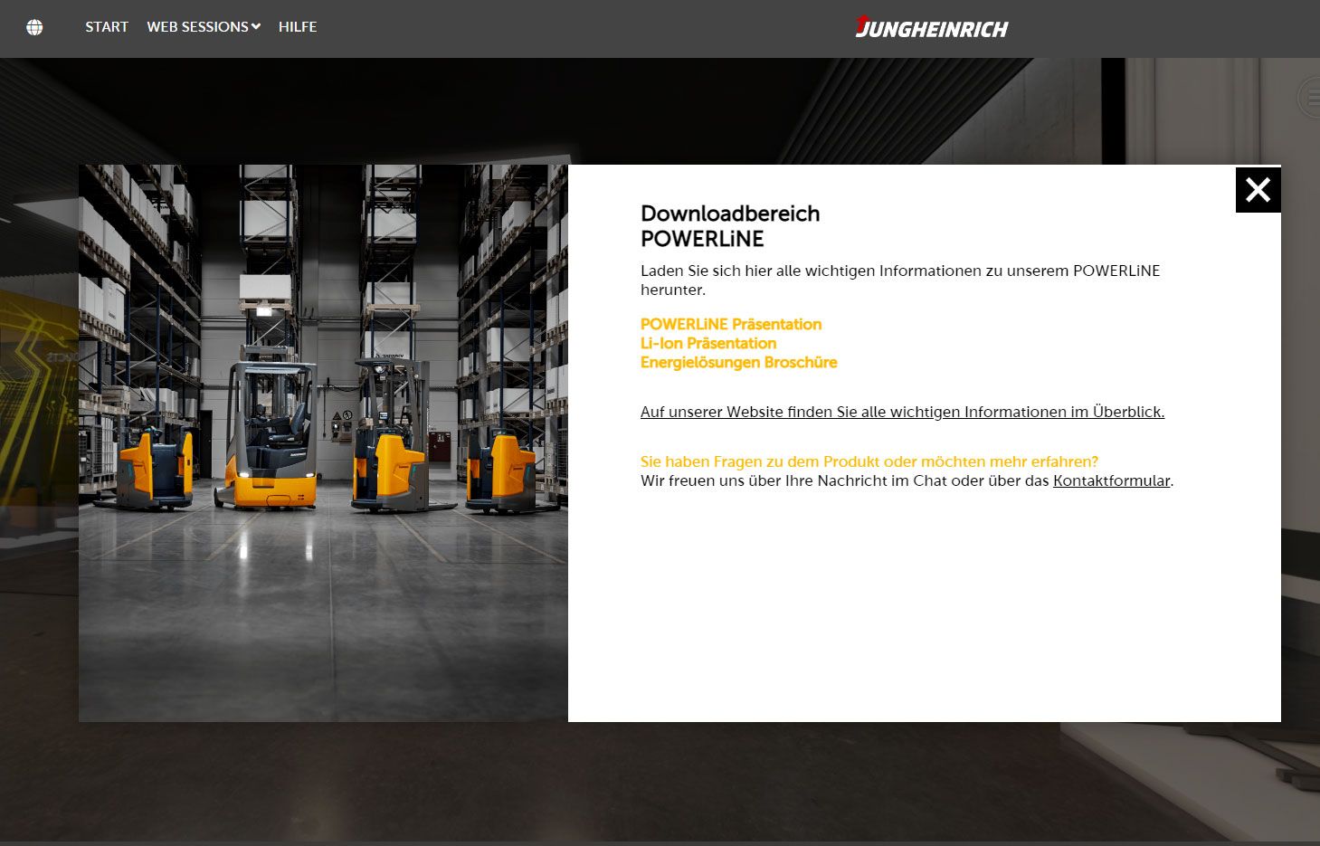Click the partially hidden circular menu icon at the right edge
The image size is (1320, 846).
tap(1310, 98)
